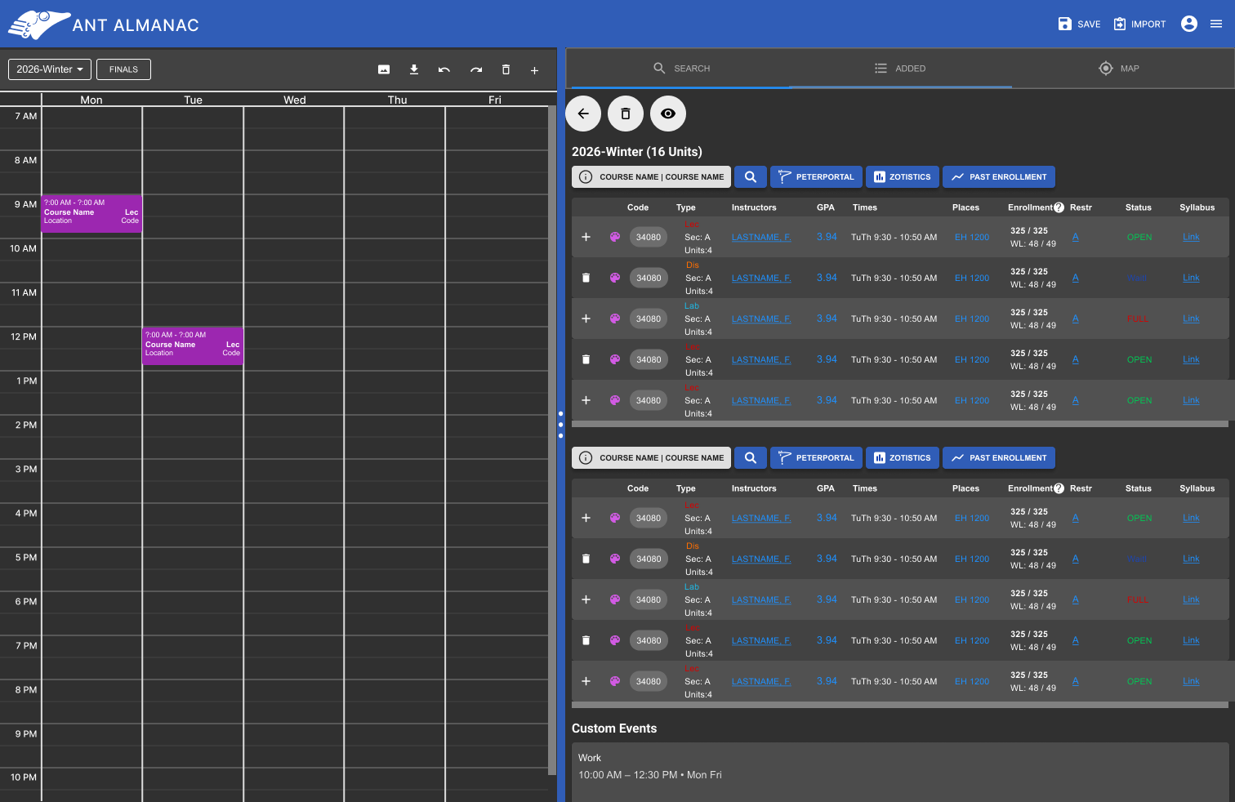
Task: Click the AntAlmanac logo
Action: (x=104, y=25)
